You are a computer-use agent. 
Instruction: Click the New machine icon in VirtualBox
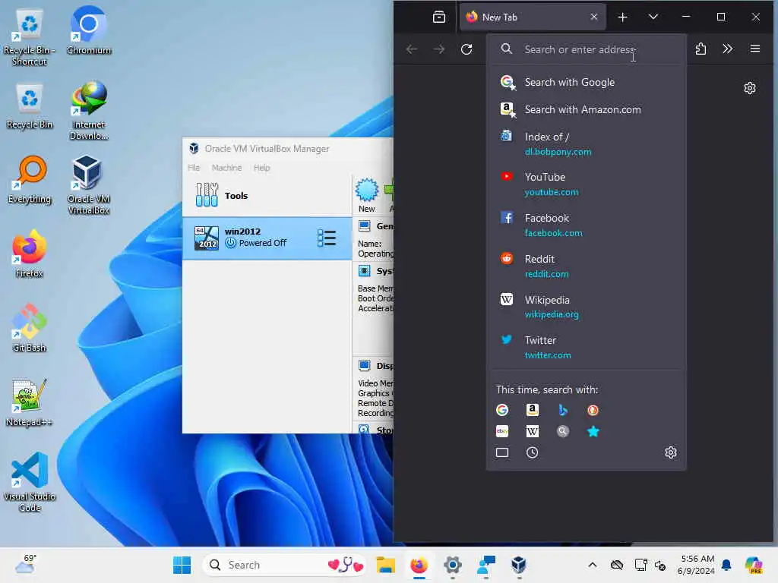367,196
